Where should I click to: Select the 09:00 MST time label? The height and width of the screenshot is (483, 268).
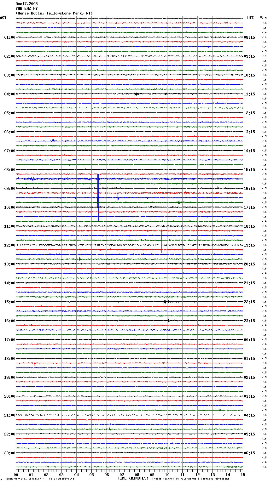[x=10, y=189]
